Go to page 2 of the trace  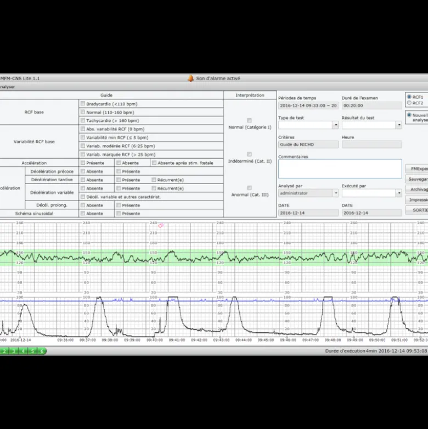point(4,351)
